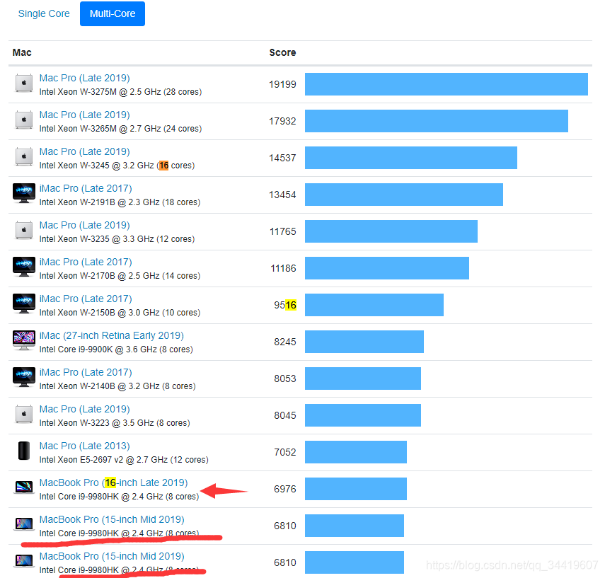This screenshot has width=605, height=578.
Task: Click text Intel Xeon W-3275M @ 2.5 GHz
Action: 100,92
